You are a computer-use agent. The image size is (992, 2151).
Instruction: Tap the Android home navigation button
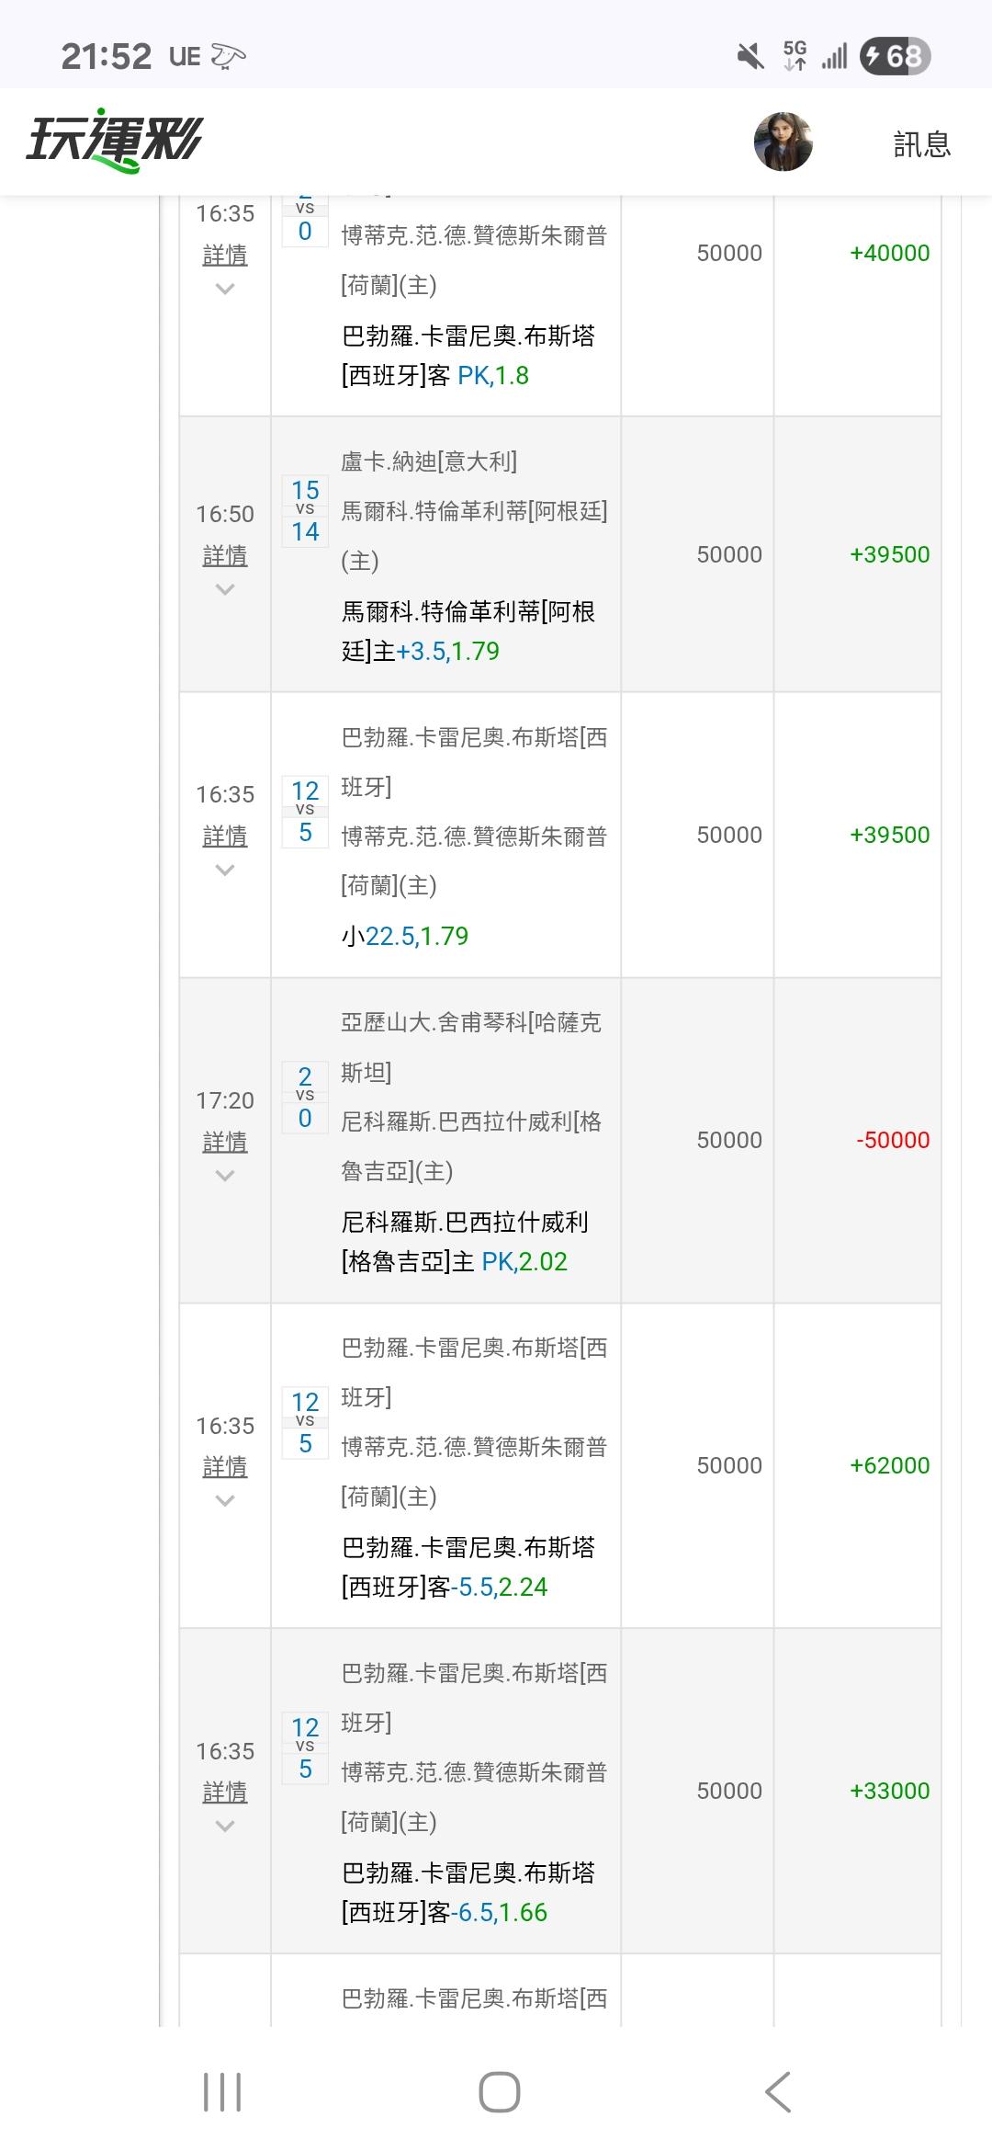(499, 2091)
